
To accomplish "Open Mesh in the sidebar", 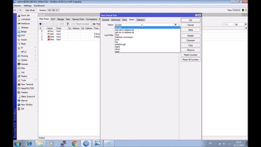I will click(x=23, y=44).
